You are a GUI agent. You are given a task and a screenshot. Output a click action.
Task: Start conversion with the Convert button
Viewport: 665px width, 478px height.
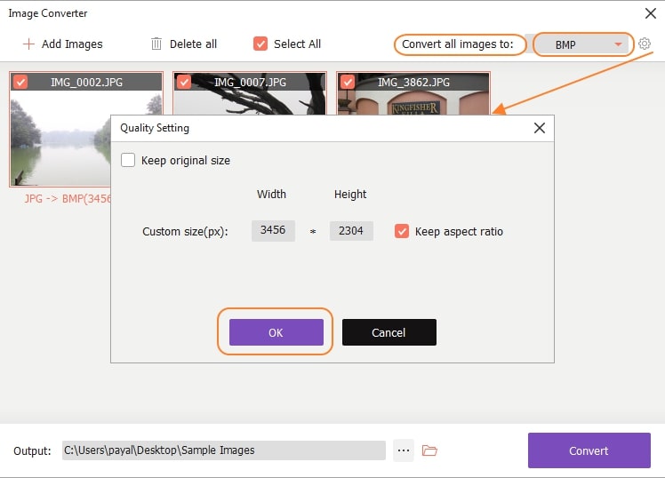[x=589, y=450]
